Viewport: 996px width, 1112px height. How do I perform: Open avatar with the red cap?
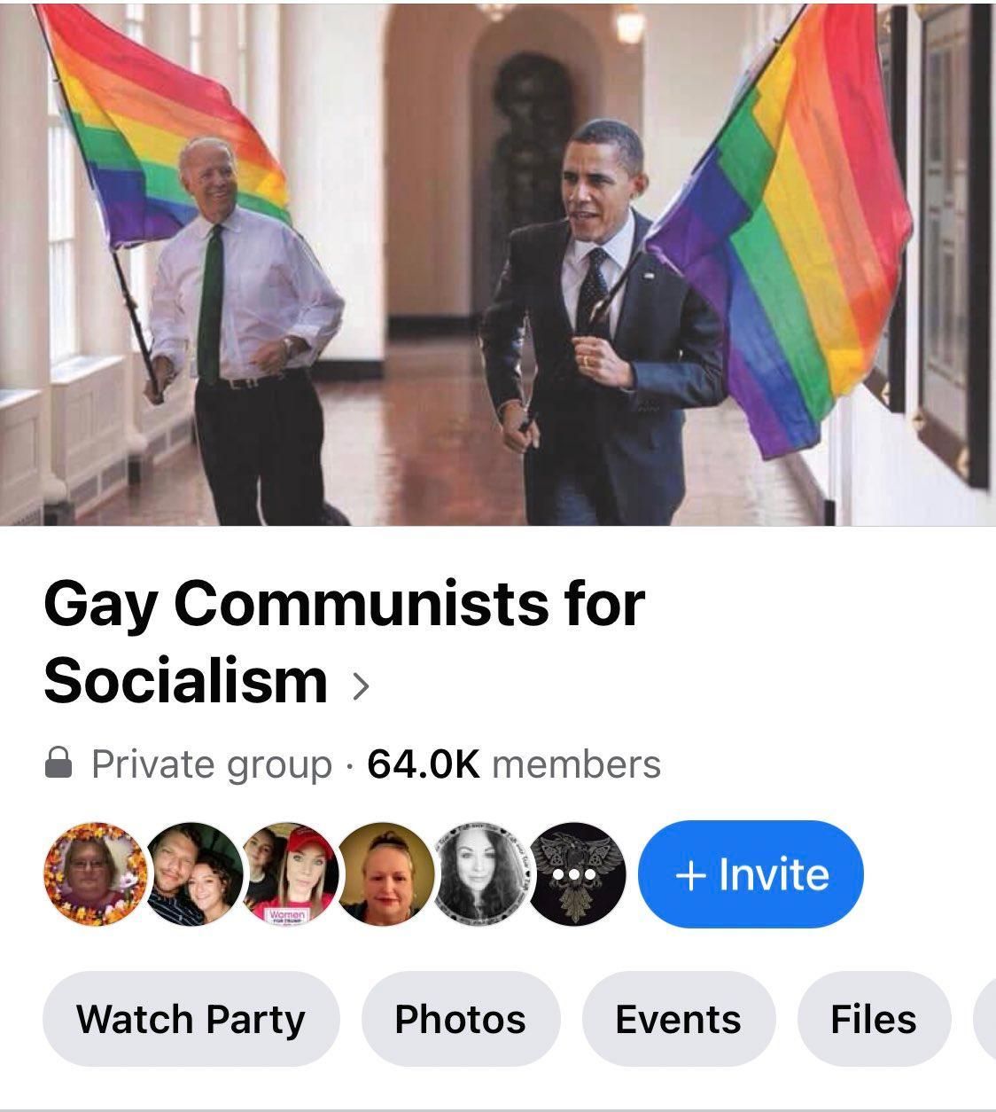292,874
